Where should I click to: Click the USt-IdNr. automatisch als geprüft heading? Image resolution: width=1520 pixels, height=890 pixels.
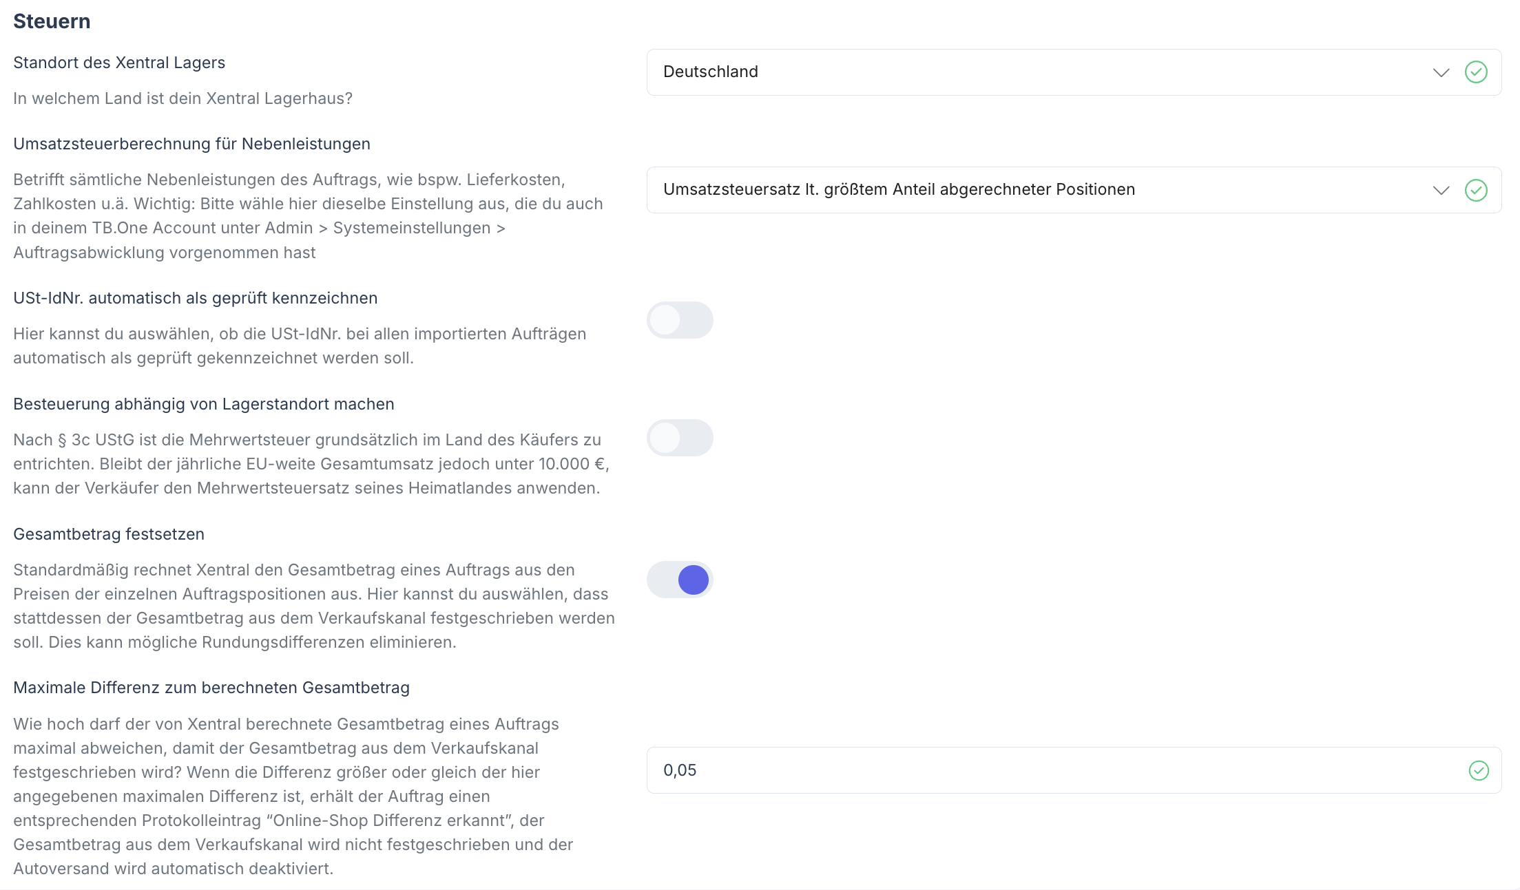[195, 297]
